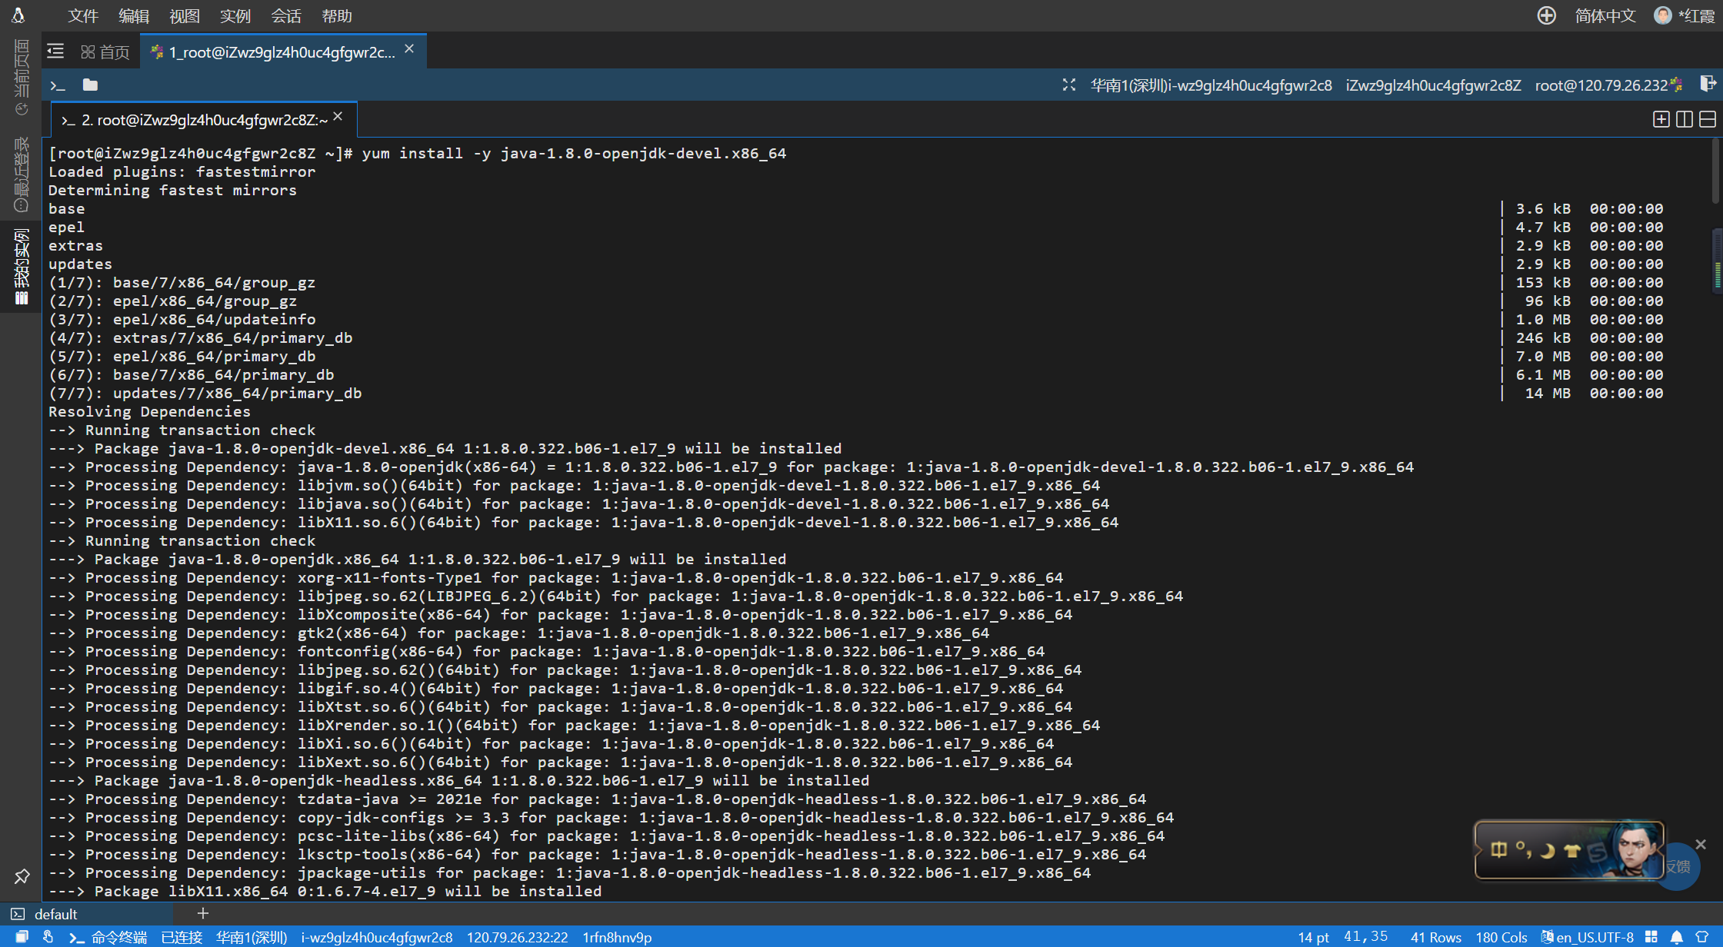Image resolution: width=1723 pixels, height=947 pixels.
Task: Click the pin icon in left sidebar
Action: [22, 876]
